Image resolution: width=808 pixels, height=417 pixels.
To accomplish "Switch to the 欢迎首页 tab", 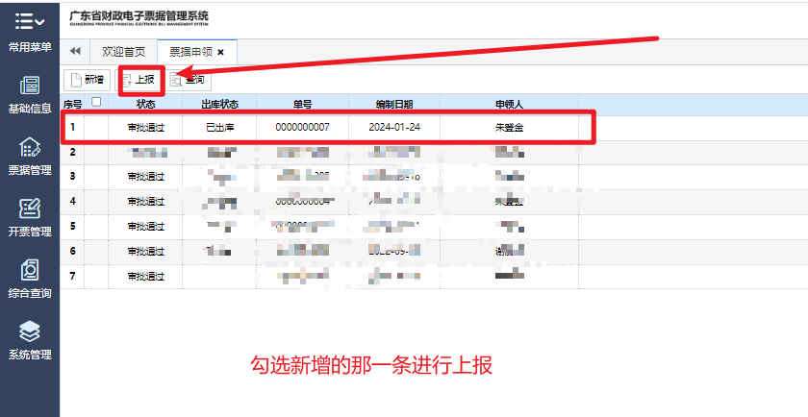I will pos(124,51).
